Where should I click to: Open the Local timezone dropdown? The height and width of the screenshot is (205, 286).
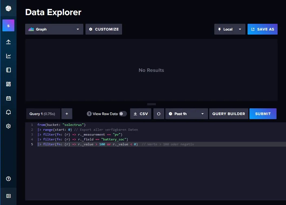pyautogui.click(x=230, y=29)
